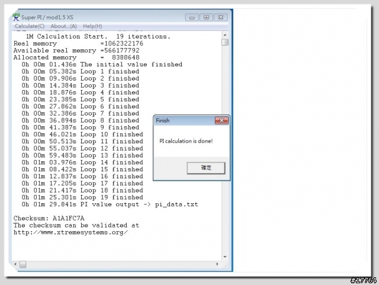Click 'The initial value finished' line
Image resolution: width=379 pixels, height=285 pixels.
pyautogui.click(x=102, y=65)
